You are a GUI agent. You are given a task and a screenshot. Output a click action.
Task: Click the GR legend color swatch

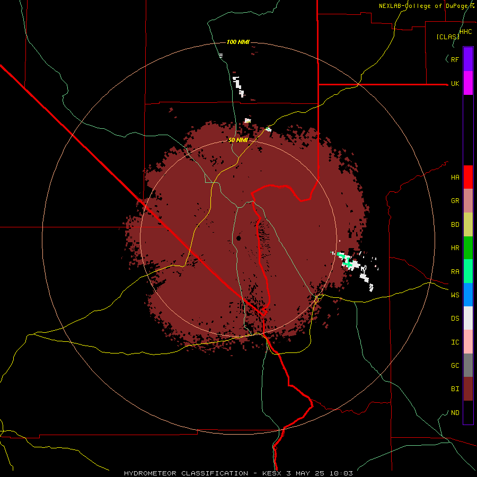468,201
